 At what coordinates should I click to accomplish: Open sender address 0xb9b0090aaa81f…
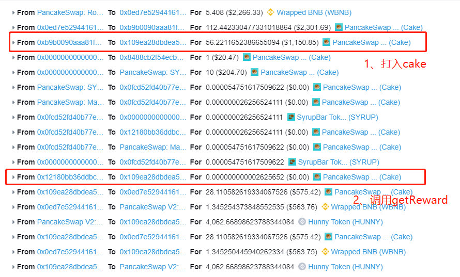pyautogui.click(x=69, y=42)
